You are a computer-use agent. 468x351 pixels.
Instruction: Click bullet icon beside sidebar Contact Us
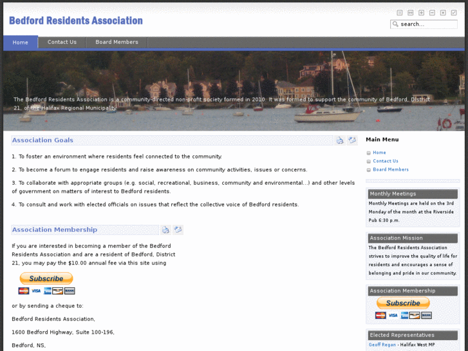click(369, 161)
